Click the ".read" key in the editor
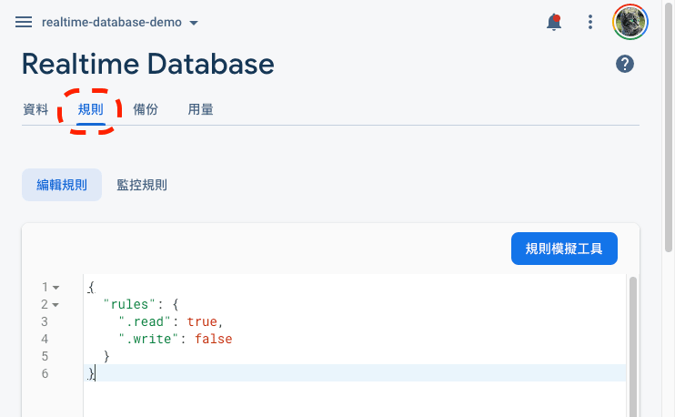Viewport: 675px width, 417px height. (145, 321)
